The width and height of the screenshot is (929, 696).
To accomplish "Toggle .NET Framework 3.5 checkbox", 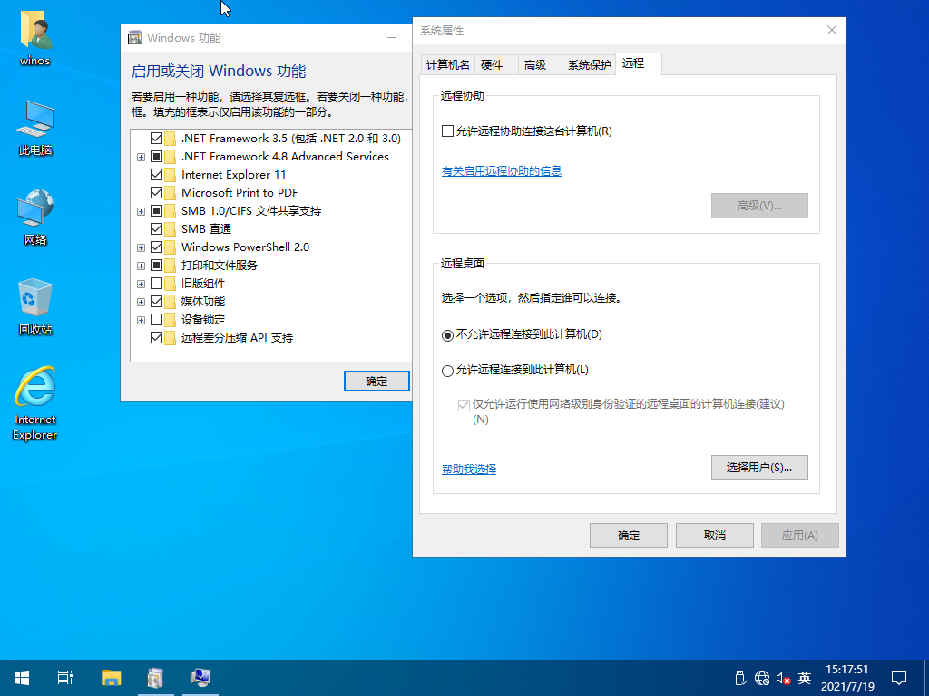I will coord(156,139).
